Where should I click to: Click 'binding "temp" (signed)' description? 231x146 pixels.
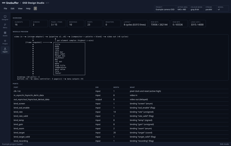pyautogui.click(x=141, y=120)
